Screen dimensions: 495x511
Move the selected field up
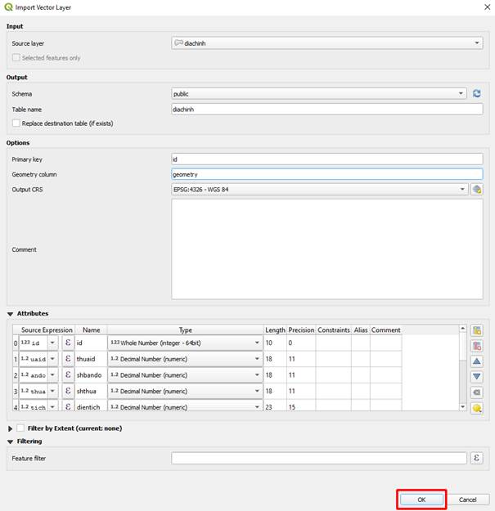click(x=477, y=361)
